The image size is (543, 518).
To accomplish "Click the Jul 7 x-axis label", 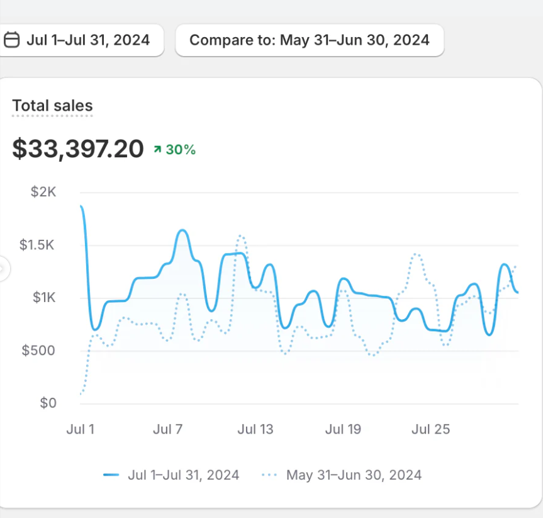I will pyautogui.click(x=167, y=429).
